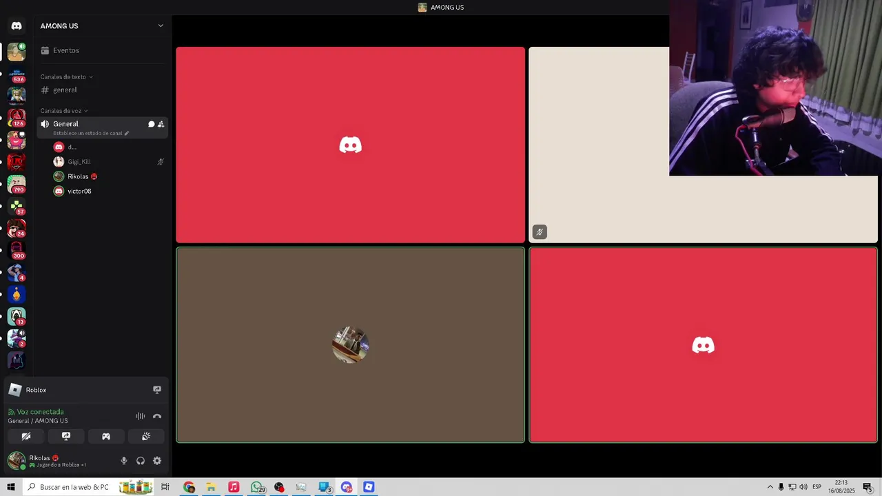Open the server with 536 badge
This screenshot has width=882, height=496.
click(17, 74)
